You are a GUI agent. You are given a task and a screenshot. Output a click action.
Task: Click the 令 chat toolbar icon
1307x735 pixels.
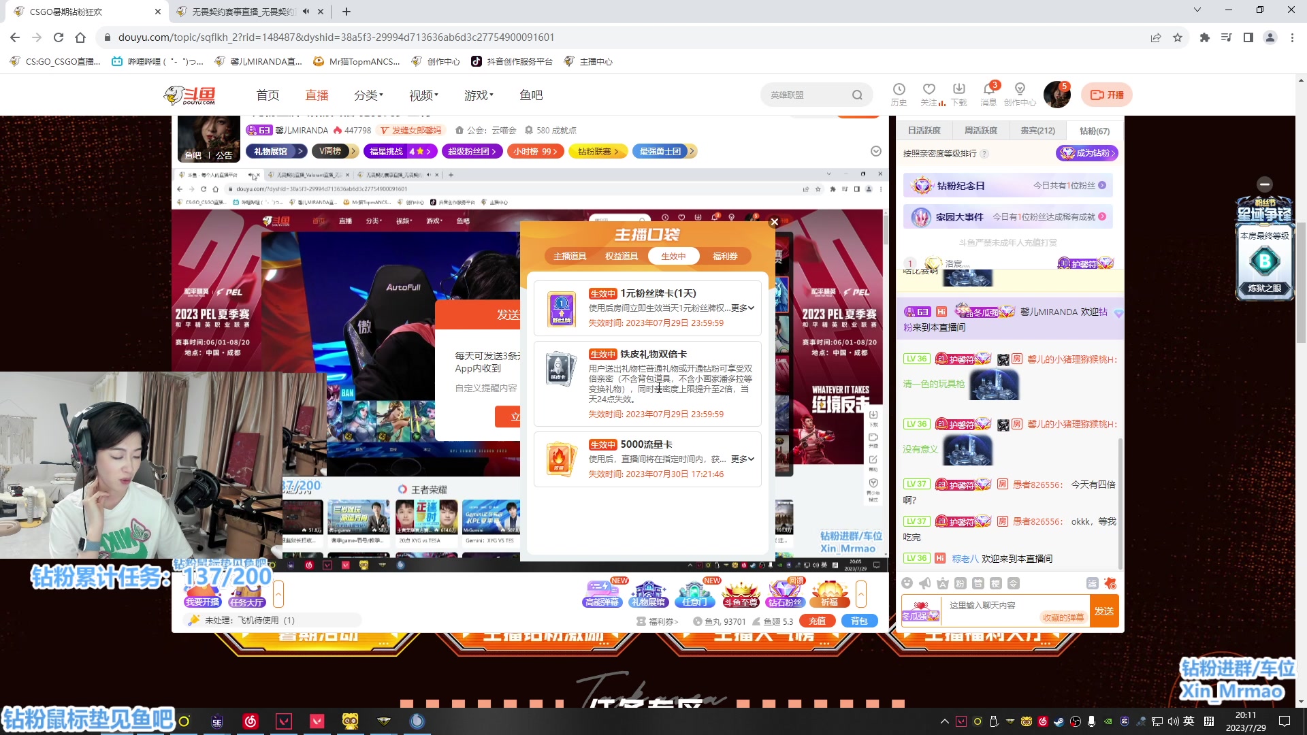point(1013,583)
